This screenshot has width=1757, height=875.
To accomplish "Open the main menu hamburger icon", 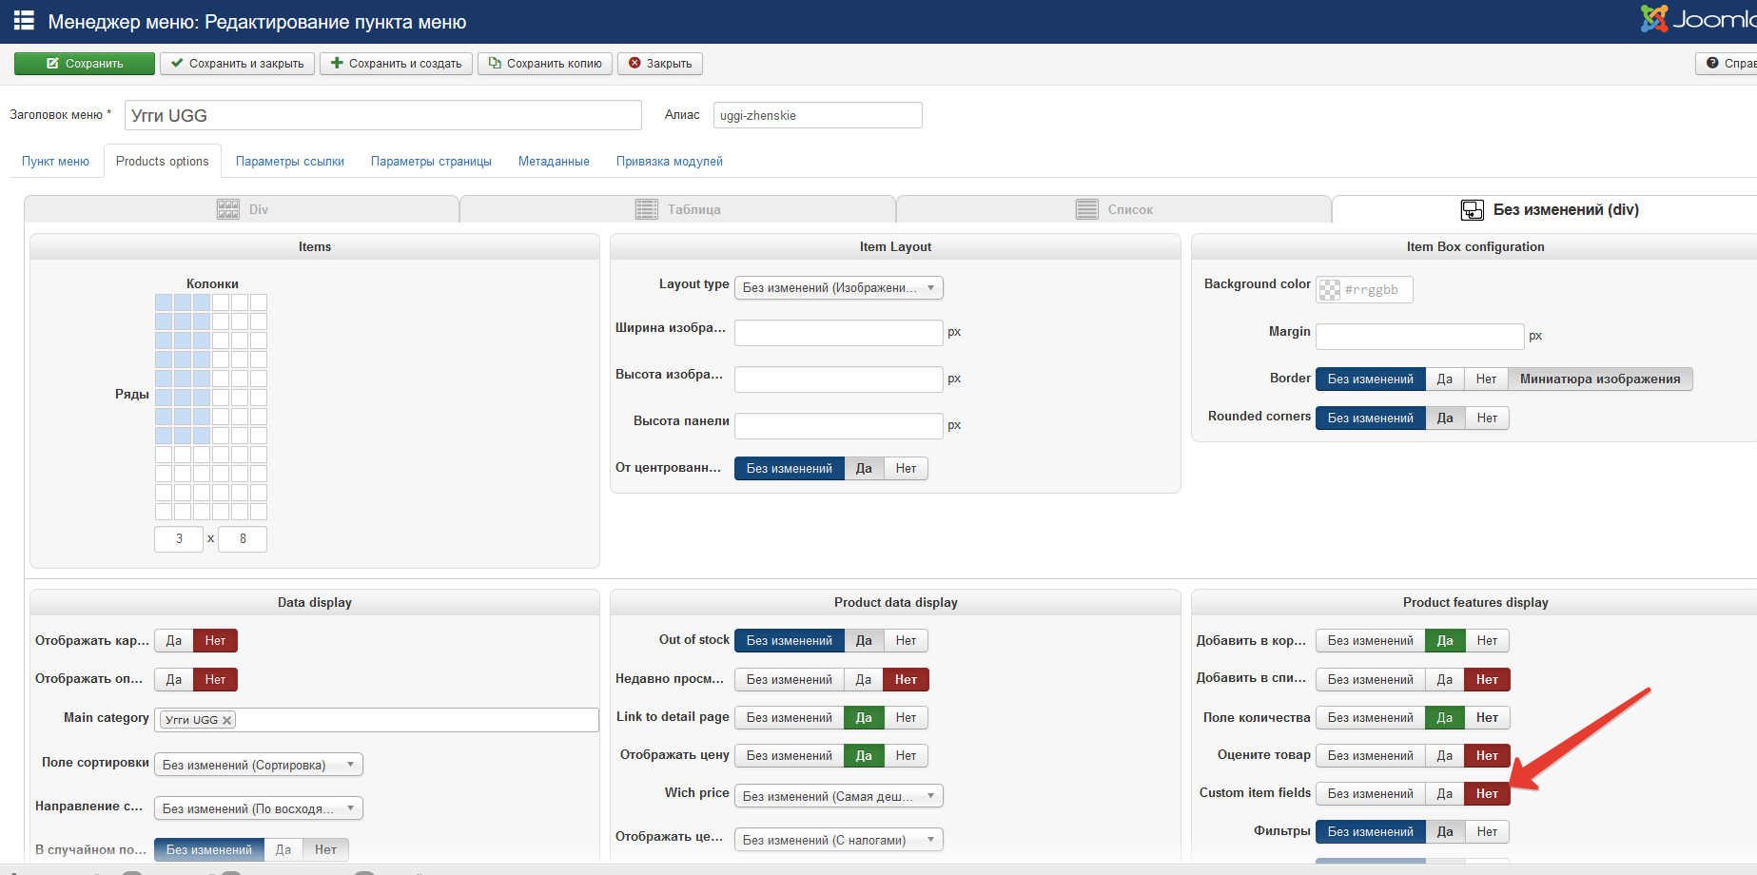I will pyautogui.click(x=24, y=21).
